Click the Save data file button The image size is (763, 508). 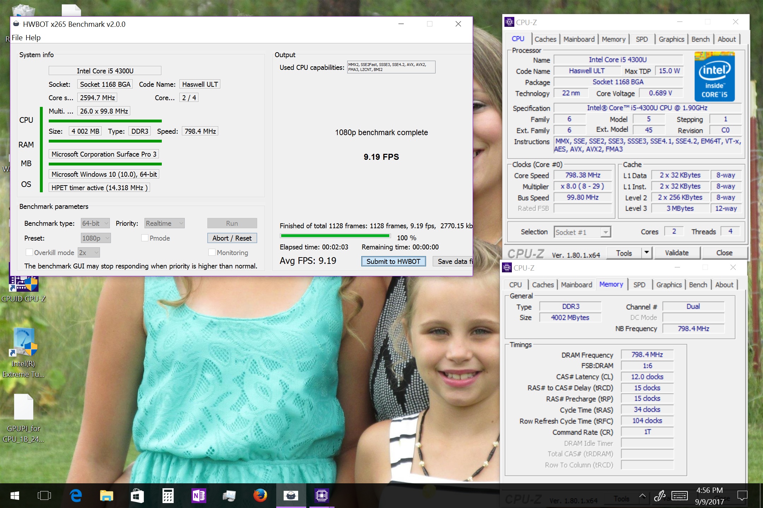coord(453,261)
